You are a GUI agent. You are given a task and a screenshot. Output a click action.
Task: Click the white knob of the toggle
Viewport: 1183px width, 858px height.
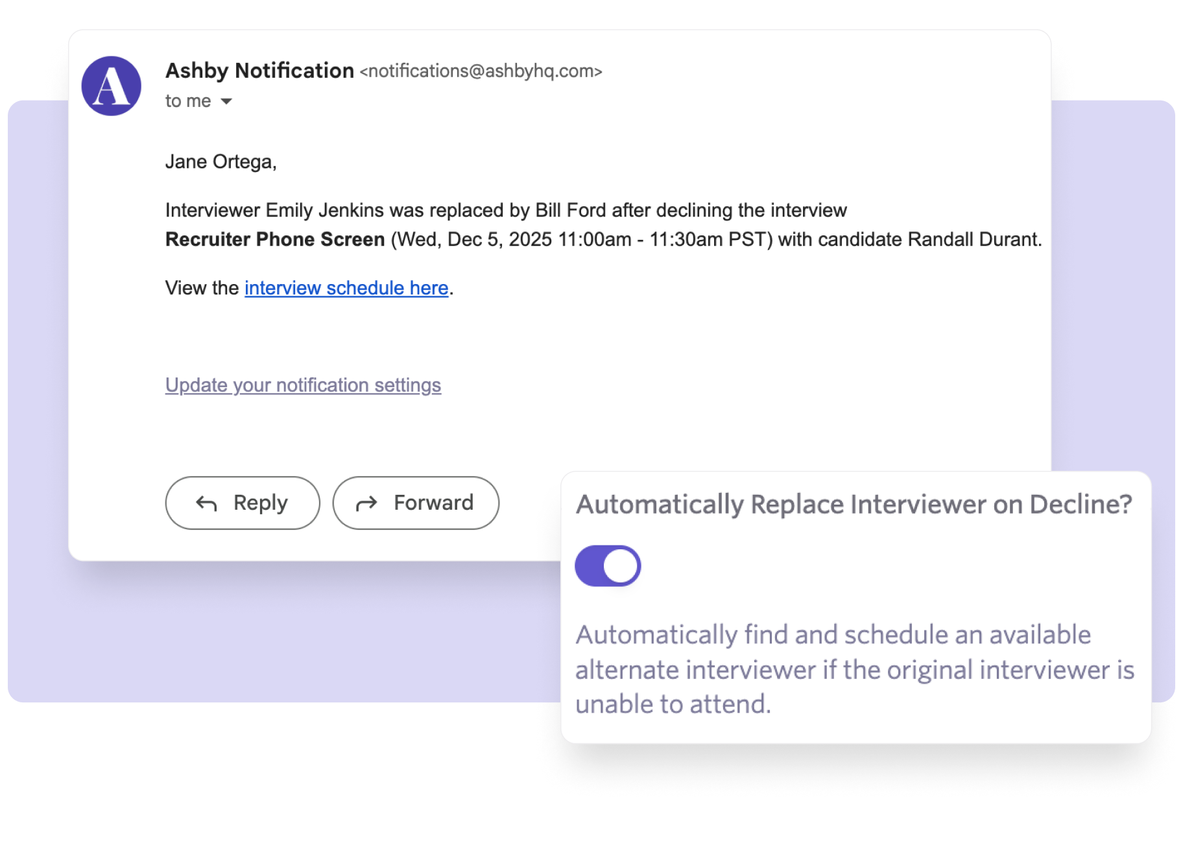point(621,566)
